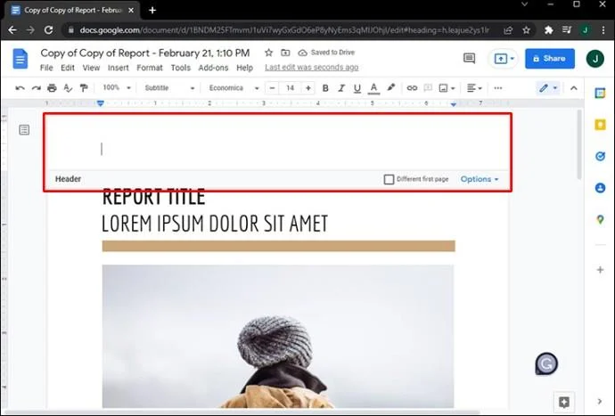This screenshot has width=615, height=416.
Task: Open browser extensions puzzle icon
Action: click(x=549, y=30)
